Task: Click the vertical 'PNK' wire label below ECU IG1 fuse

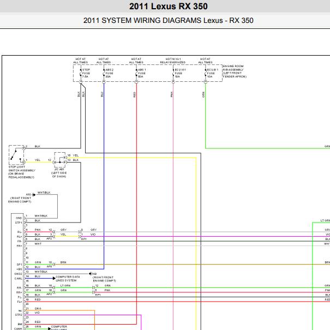Action: pyautogui.click(x=171, y=94)
